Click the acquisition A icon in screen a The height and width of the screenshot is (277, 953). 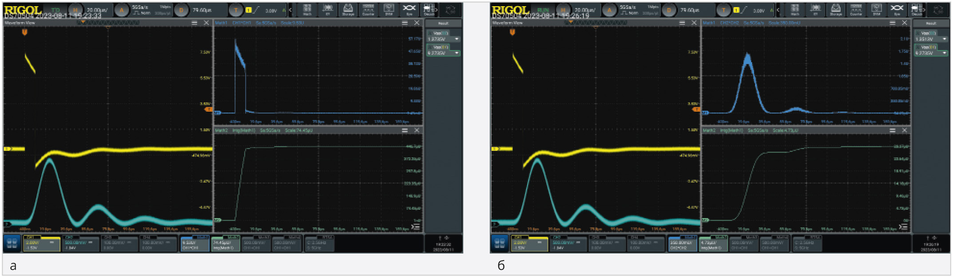pos(121,10)
